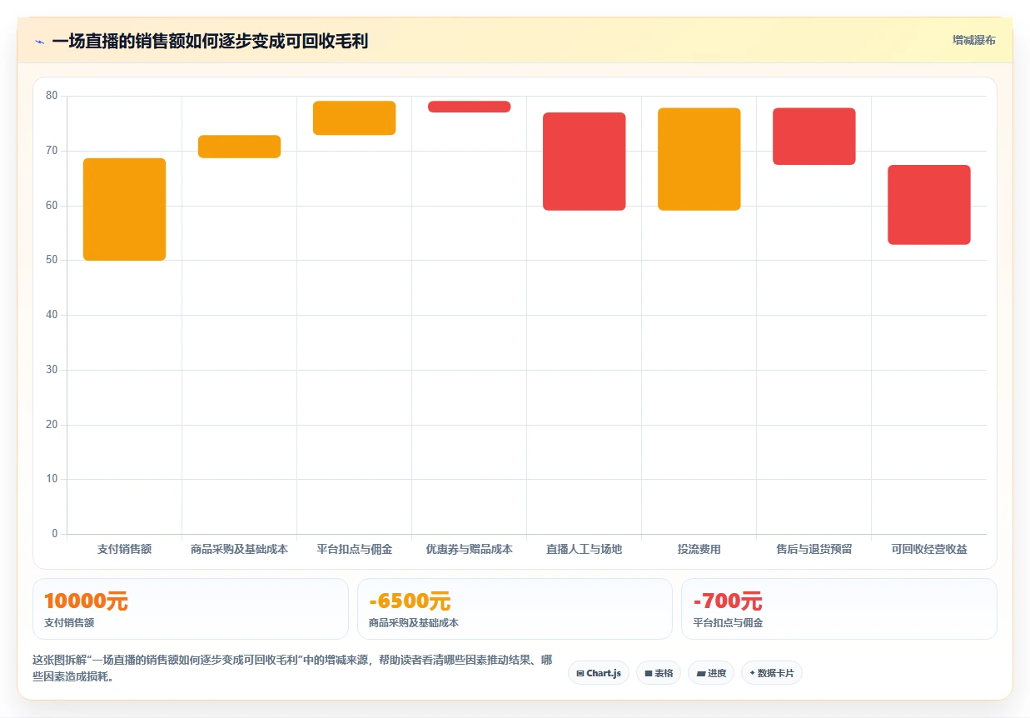The height and width of the screenshot is (718, 1030).
Task: Click the 直播人工与场地 red bar
Action: (584, 162)
